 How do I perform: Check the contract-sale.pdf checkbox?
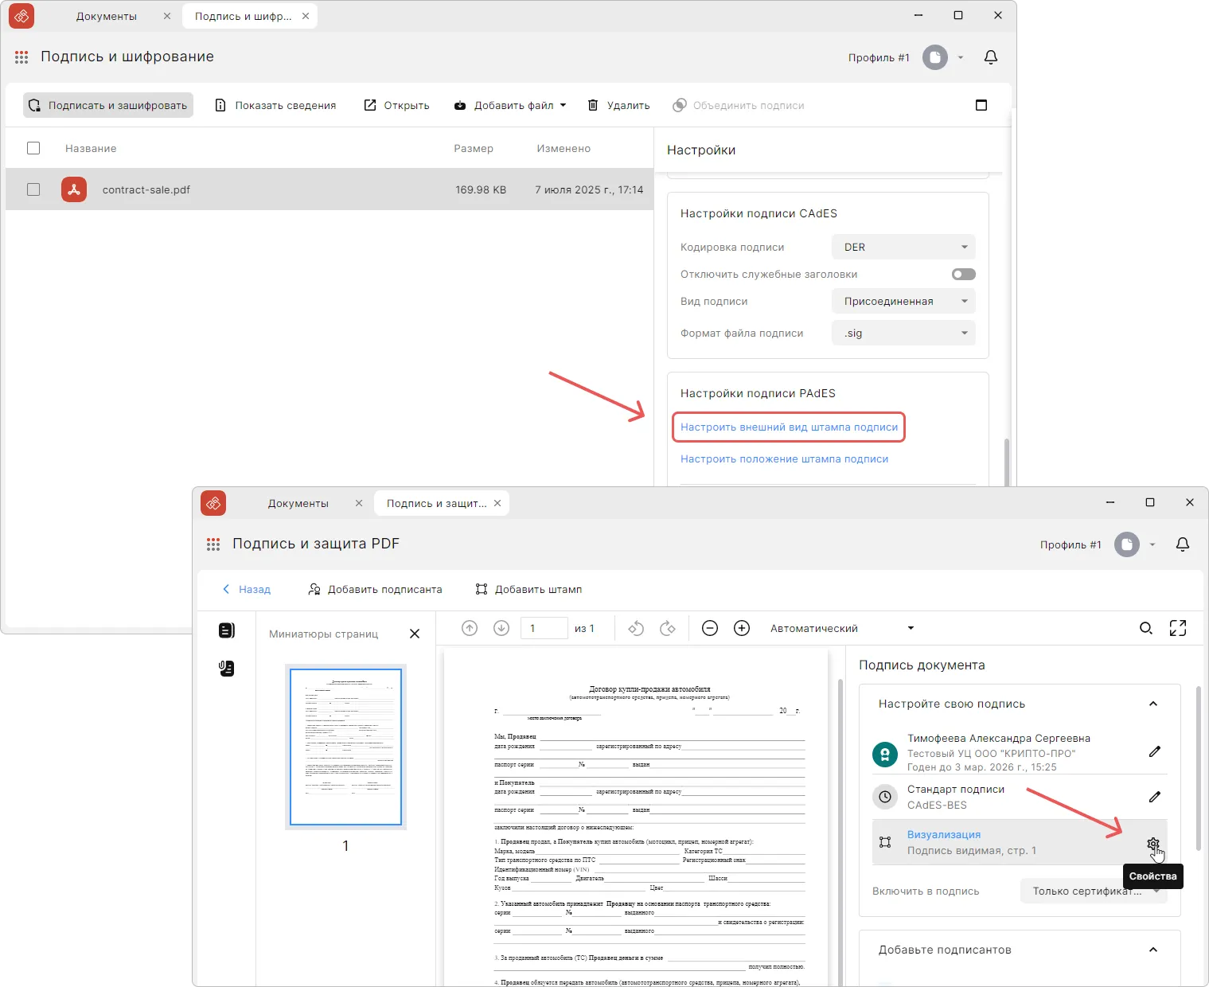click(33, 189)
